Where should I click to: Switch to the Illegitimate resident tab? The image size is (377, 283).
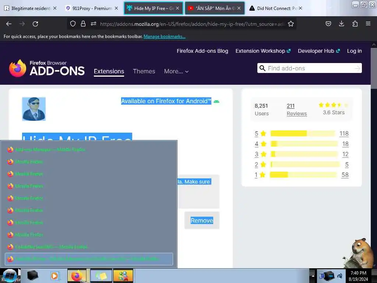[30, 8]
